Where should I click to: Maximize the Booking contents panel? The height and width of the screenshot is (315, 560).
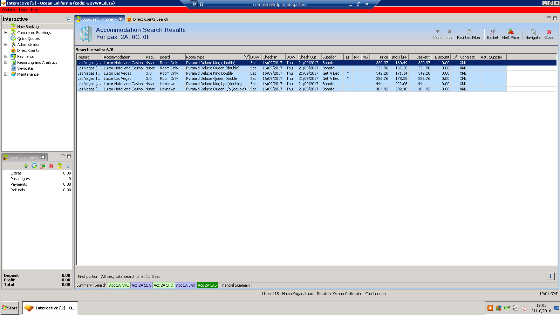coord(69,156)
